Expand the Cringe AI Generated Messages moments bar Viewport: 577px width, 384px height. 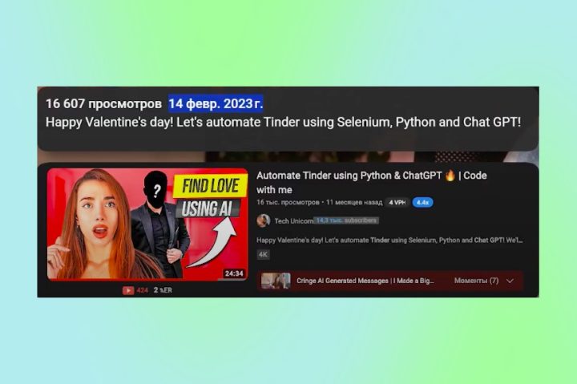click(389, 281)
